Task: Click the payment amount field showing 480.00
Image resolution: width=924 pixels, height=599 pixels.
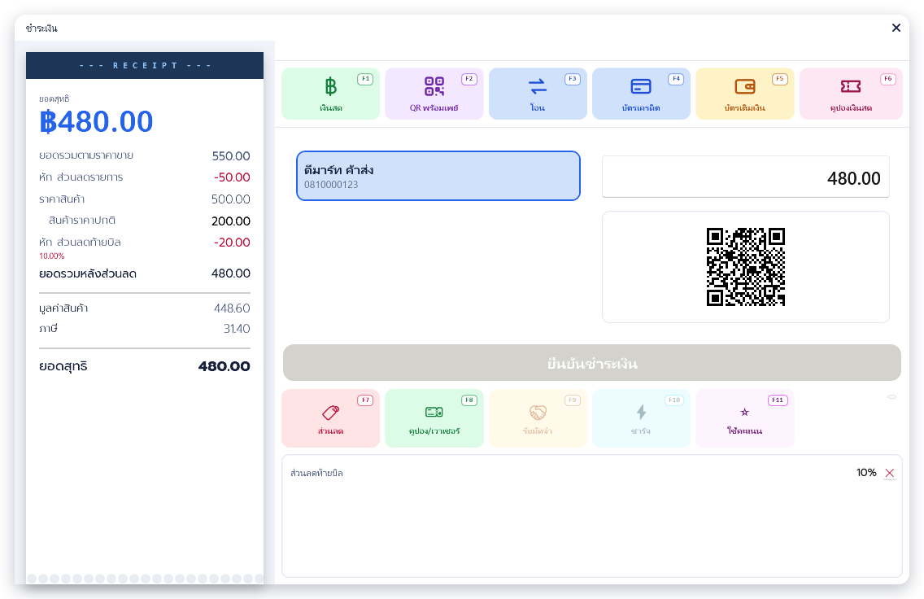Action: click(745, 177)
